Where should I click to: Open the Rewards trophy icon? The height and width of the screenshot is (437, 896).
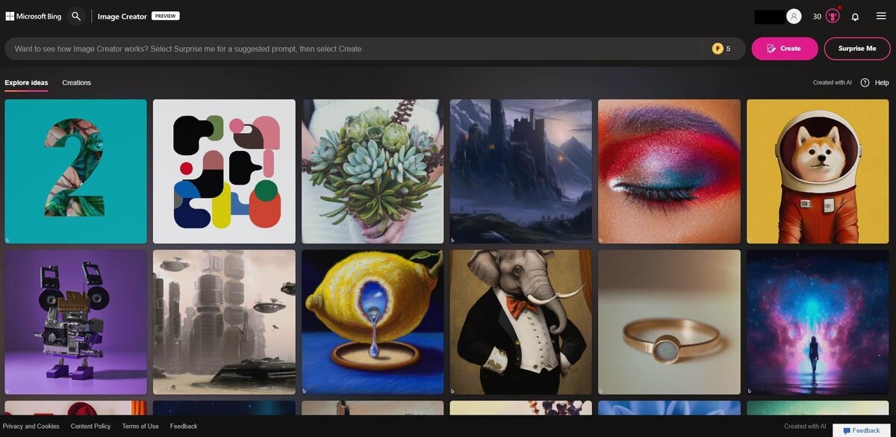tap(833, 16)
